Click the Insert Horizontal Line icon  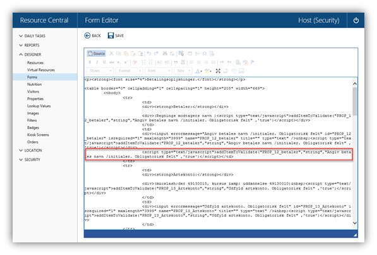(197, 54)
